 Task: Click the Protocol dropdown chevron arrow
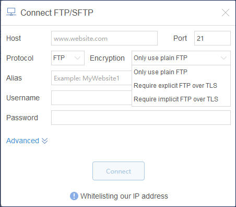(77, 58)
